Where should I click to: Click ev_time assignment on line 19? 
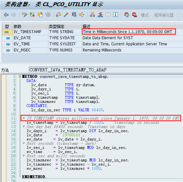pyautogui.click(x=52, y=152)
